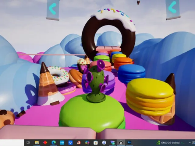Click the red diamond taskbar app icon
195x146 pixels.
(45, 143)
